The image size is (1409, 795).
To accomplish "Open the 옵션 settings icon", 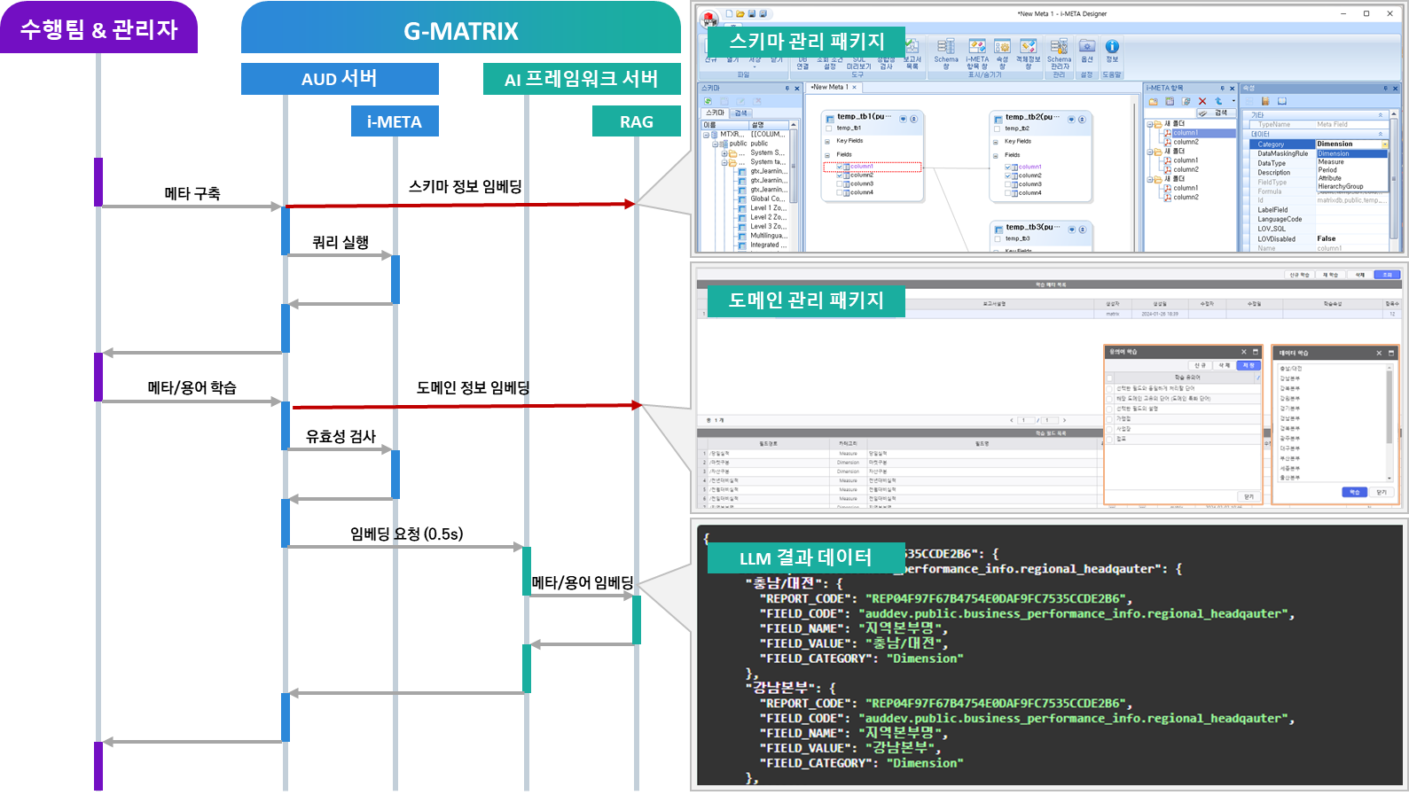I will click(x=1087, y=51).
